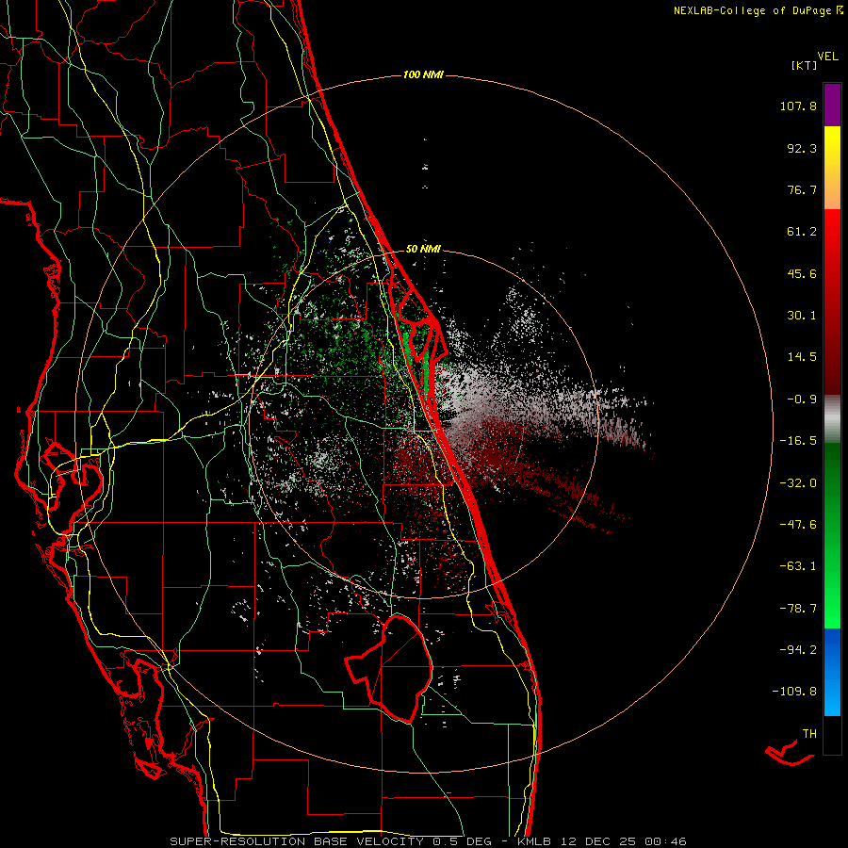Select the VEL legend title

click(827, 57)
